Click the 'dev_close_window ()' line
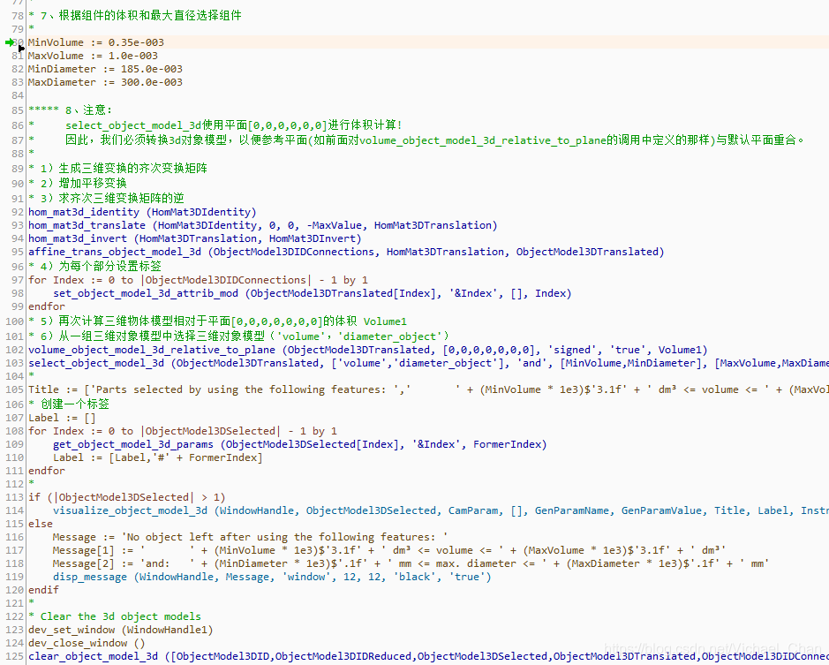This screenshot has width=829, height=665. (87, 643)
